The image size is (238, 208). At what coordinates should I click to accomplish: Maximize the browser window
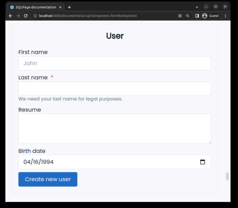click(215, 7)
